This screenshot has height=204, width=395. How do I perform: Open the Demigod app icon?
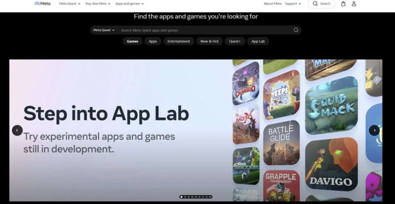(246, 84)
